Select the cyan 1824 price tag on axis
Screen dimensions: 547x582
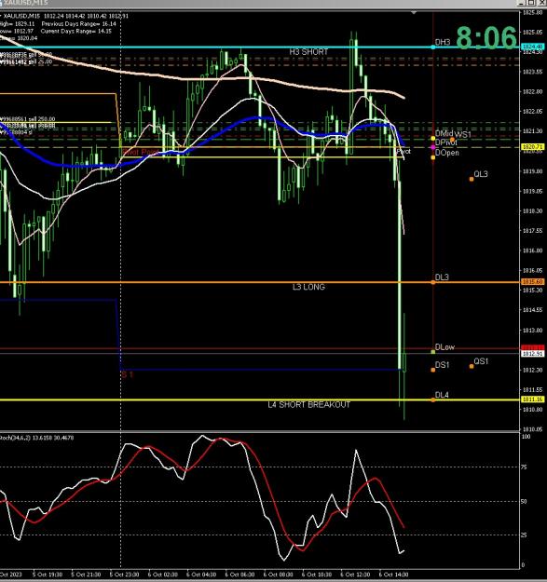pyautogui.click(x=532, y=47)
